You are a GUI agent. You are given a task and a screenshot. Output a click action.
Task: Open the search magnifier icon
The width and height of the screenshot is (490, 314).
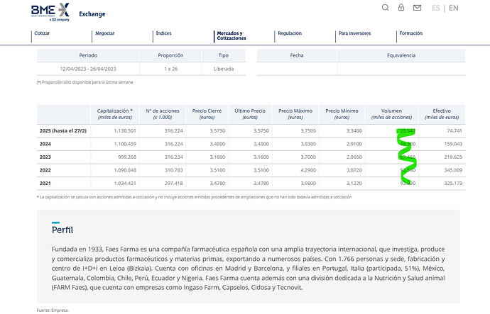386,8
